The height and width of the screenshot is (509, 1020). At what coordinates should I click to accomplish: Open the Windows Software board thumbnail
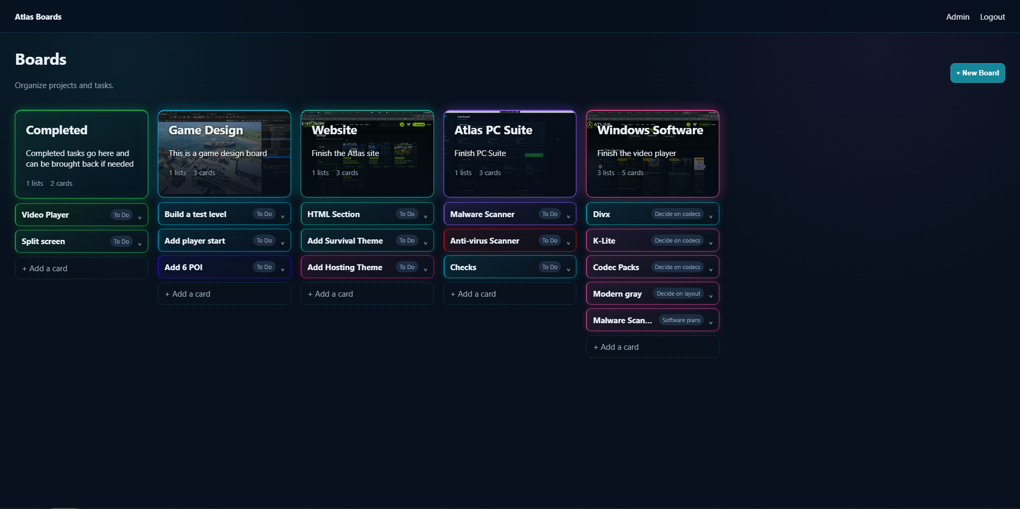652,153
